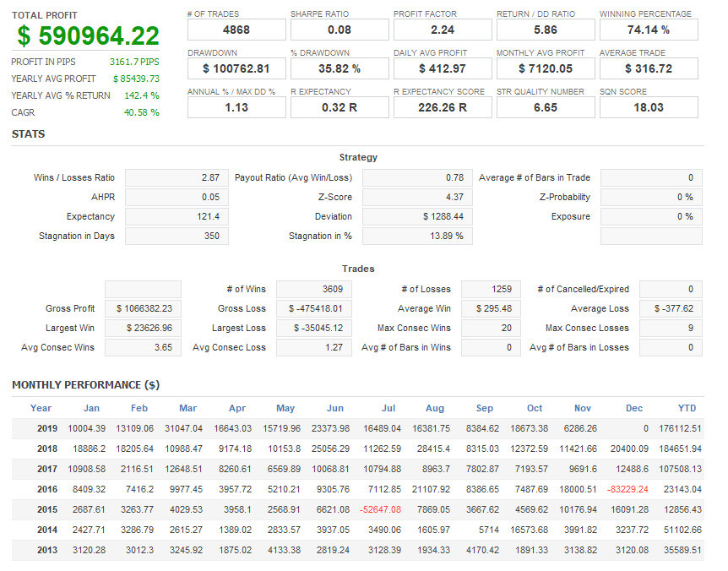Select Yearly Avg Profit value $ 85439.73
Screen dimensions: 728x571
tap(136, 79)
